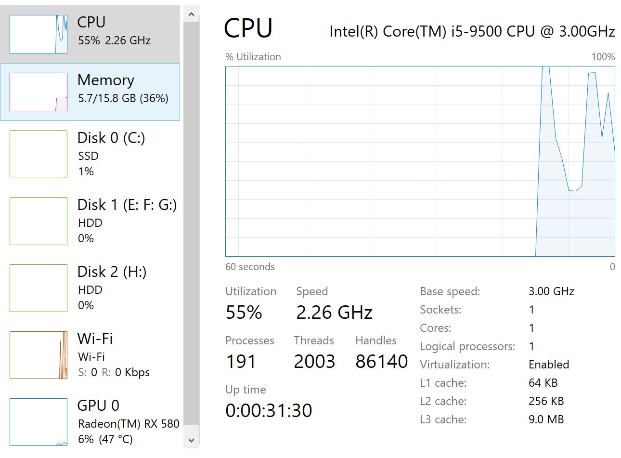Click the Intel Core i5-9500 processor name

click(x=472, y=31)
